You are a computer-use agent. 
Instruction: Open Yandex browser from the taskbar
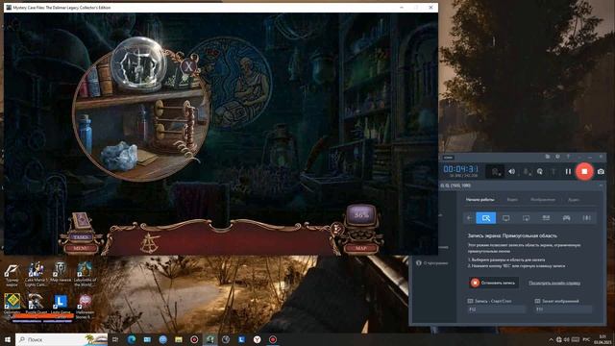click(x=257, y=339)
